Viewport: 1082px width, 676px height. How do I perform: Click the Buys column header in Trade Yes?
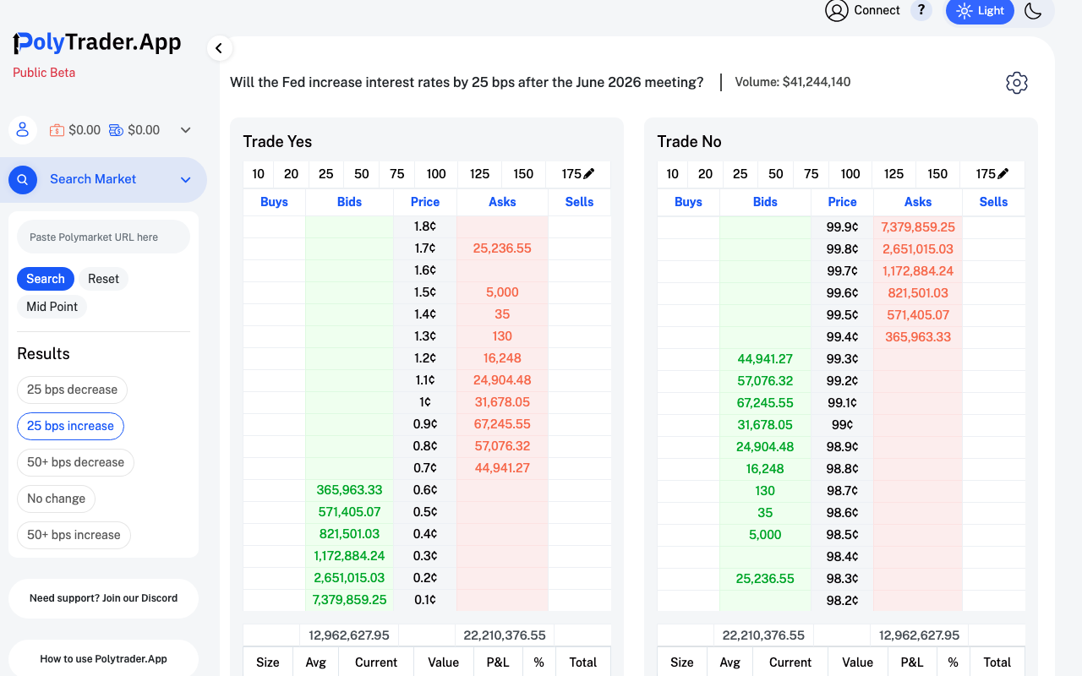[274, 202]
